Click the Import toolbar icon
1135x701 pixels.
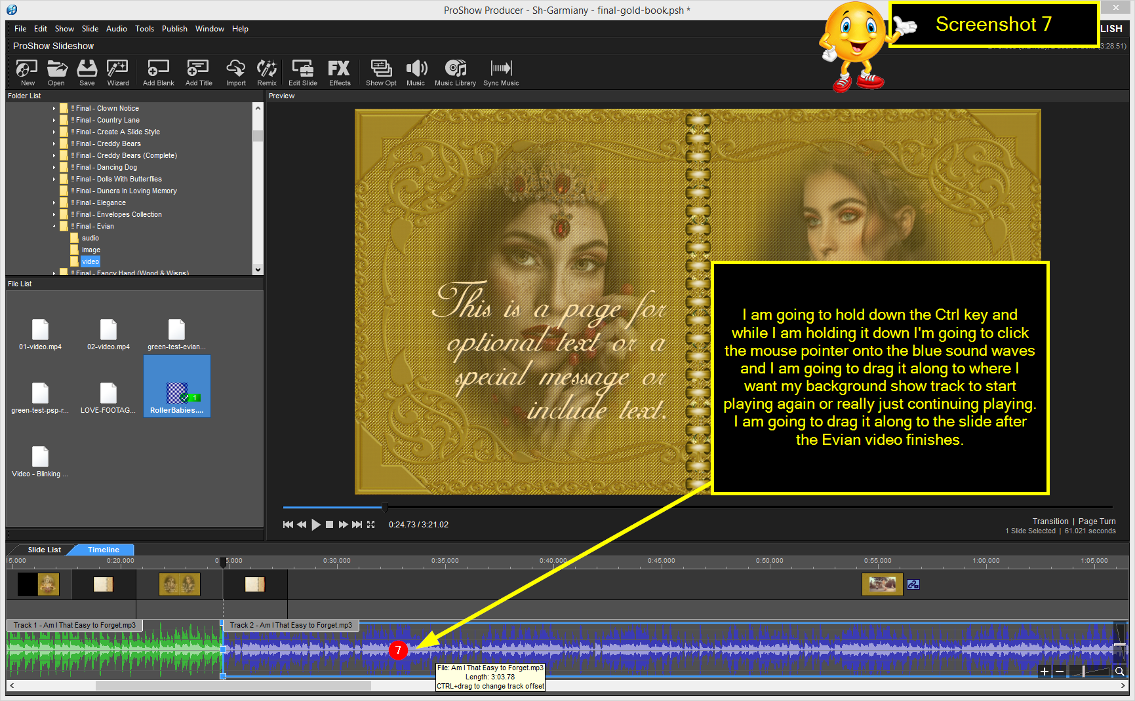pos(236,73)
